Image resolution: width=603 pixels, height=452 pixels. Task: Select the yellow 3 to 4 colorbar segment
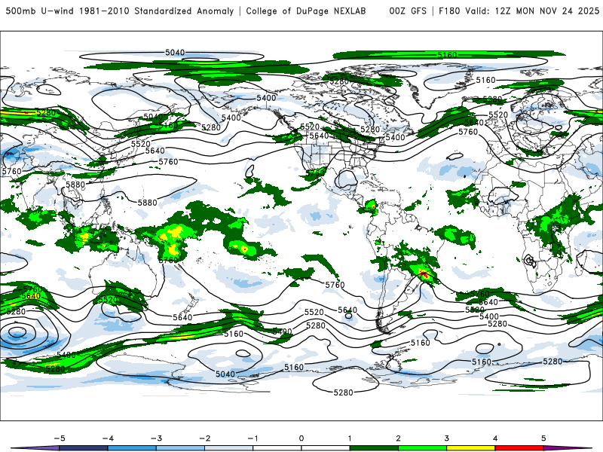471,448
